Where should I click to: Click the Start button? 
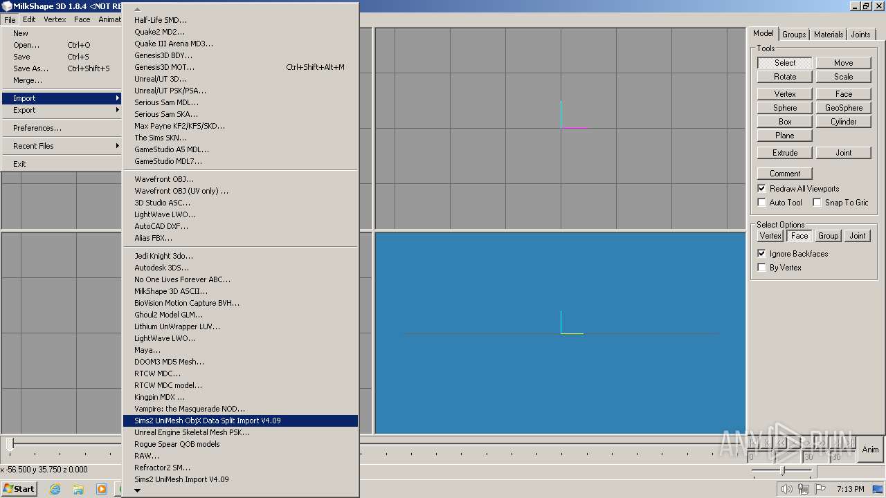19,489
